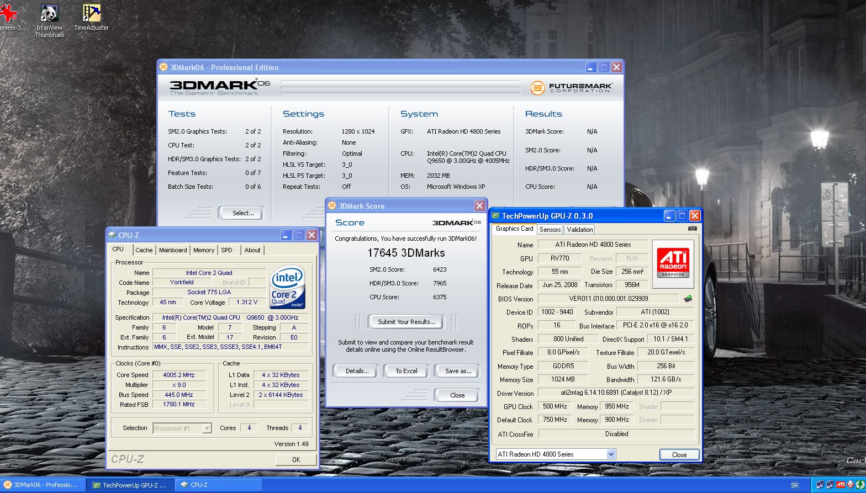The image size is (866, 493).
Task: Click the Futuremark Corporation logo
Action: (572, 87)
